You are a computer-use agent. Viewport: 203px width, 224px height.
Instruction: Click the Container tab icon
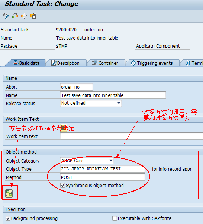[x=94, y=63]
